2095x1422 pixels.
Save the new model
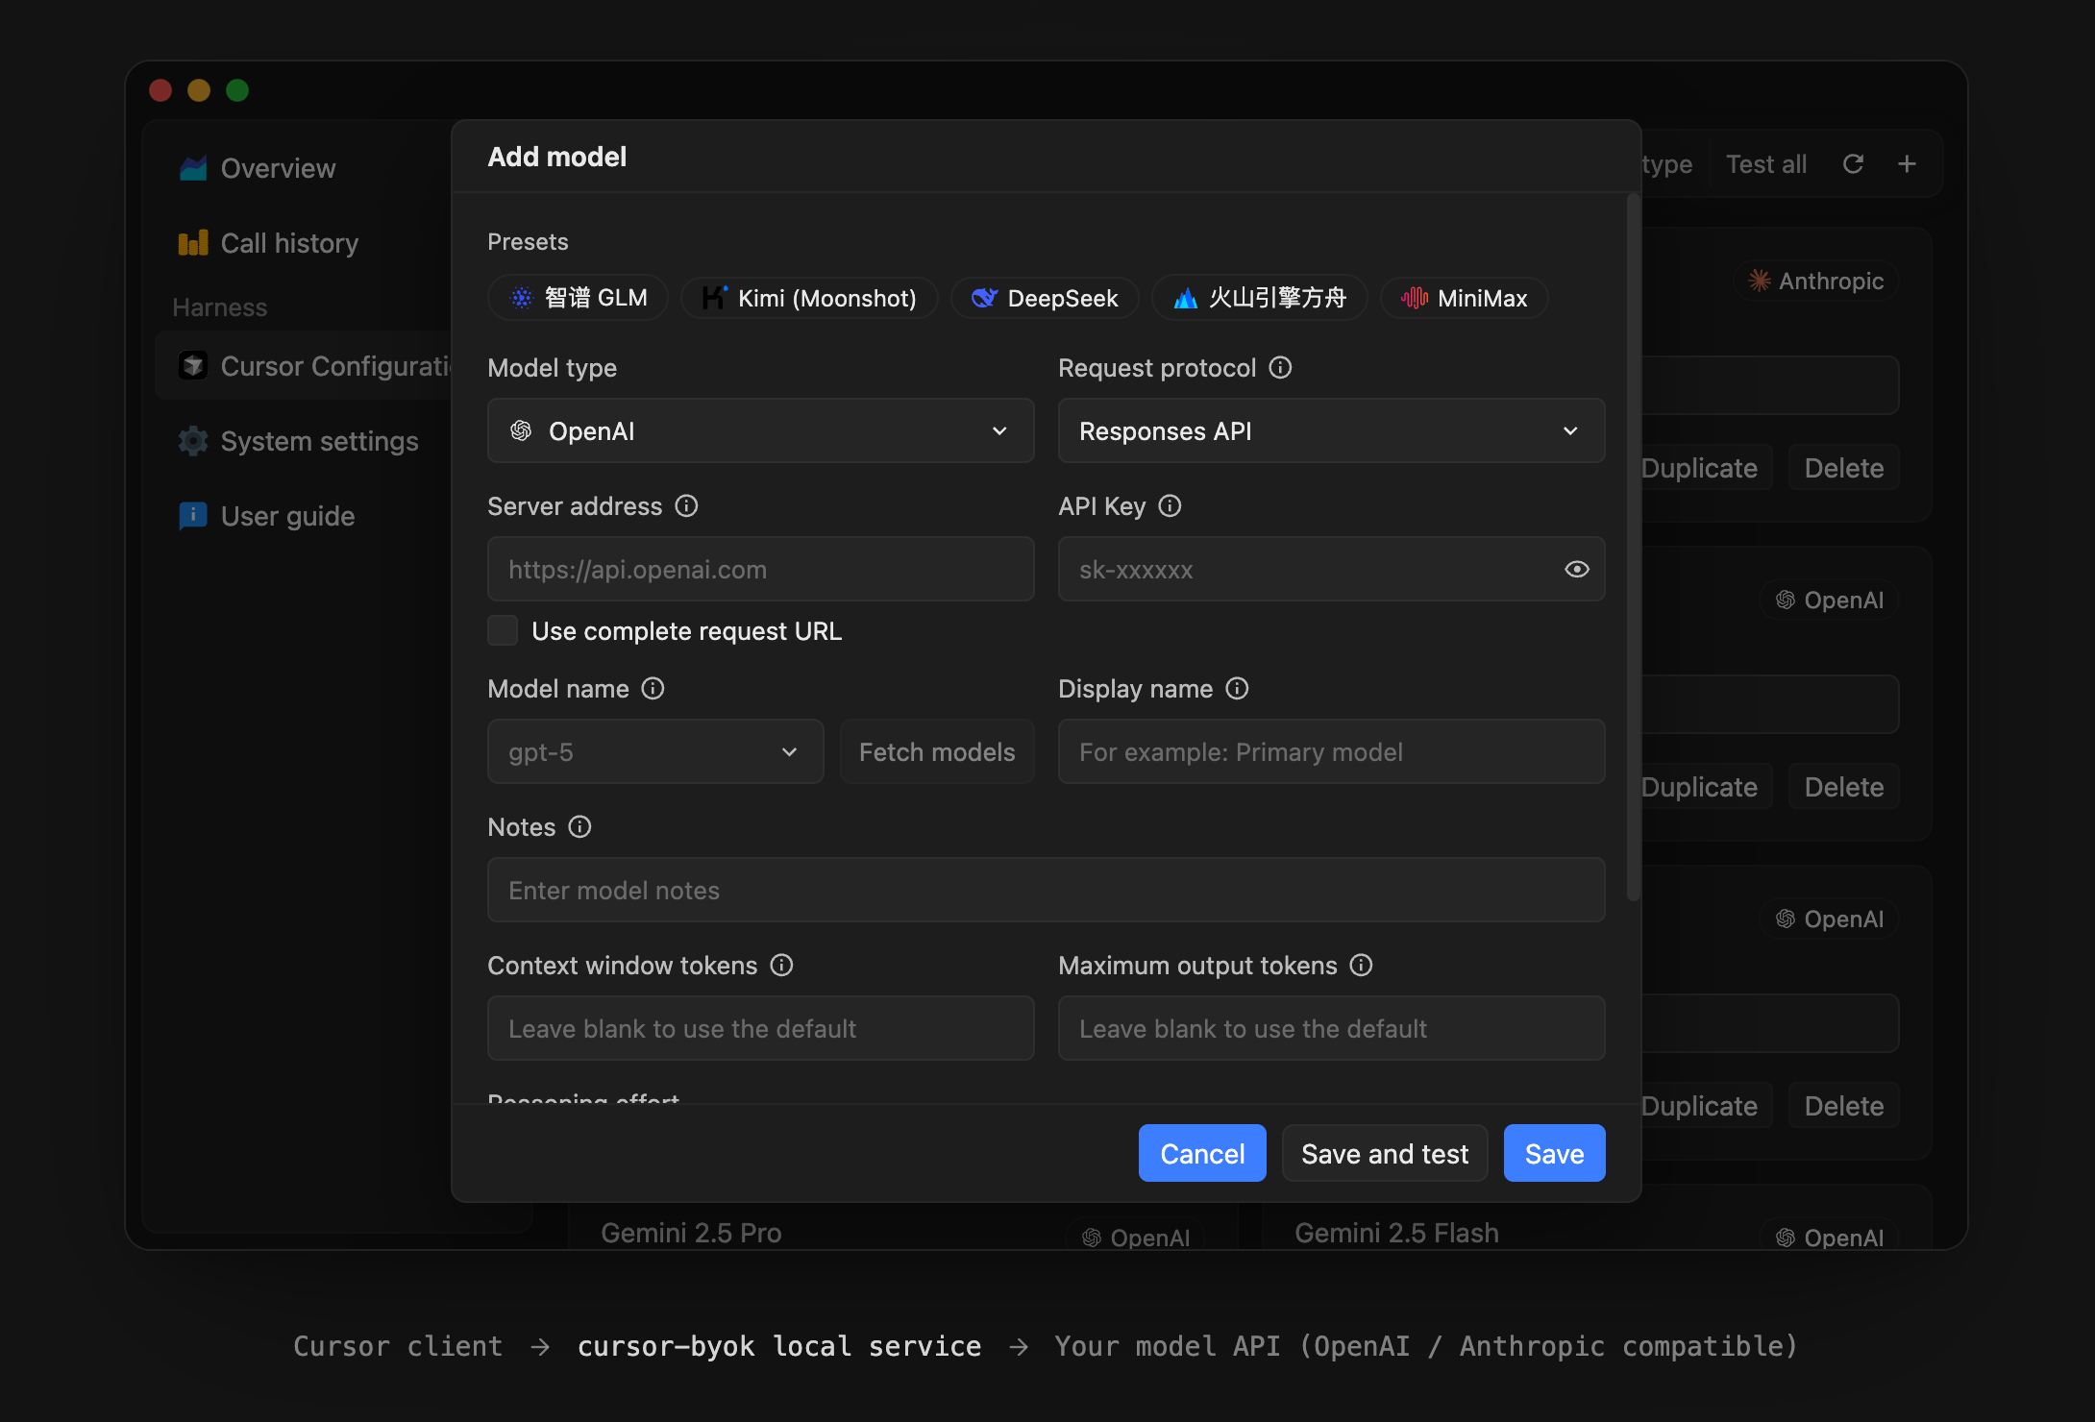pos(1554,1153)
